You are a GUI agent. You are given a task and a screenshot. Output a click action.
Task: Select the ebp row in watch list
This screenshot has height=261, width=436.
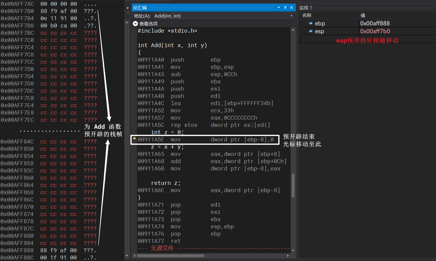point(368,23)
